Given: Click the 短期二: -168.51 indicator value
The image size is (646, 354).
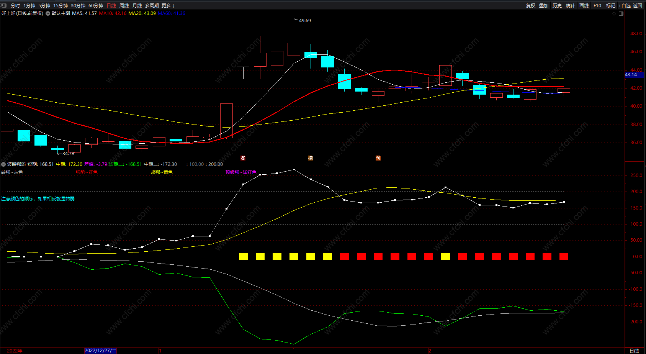Looking at the screenshot, I should (x=125, y=164).
